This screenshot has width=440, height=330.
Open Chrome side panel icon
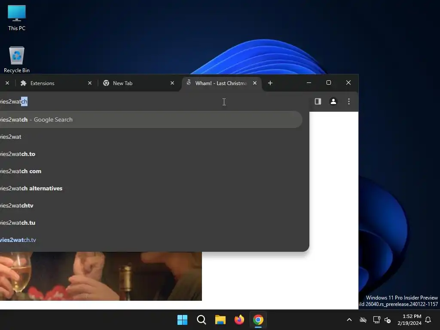tap(318, 101)
